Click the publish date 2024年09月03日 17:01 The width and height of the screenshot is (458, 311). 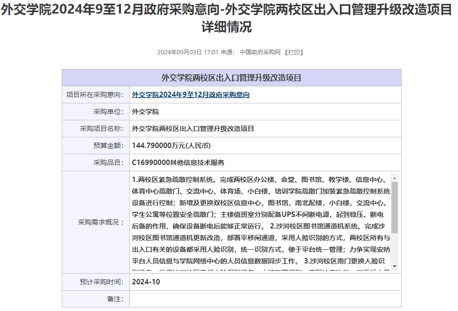coord(187,52)
